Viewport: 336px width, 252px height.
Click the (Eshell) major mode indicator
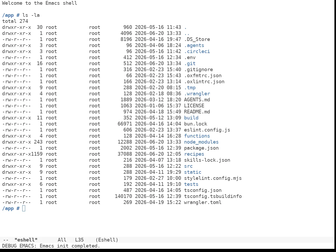click(x=107, y=240)
